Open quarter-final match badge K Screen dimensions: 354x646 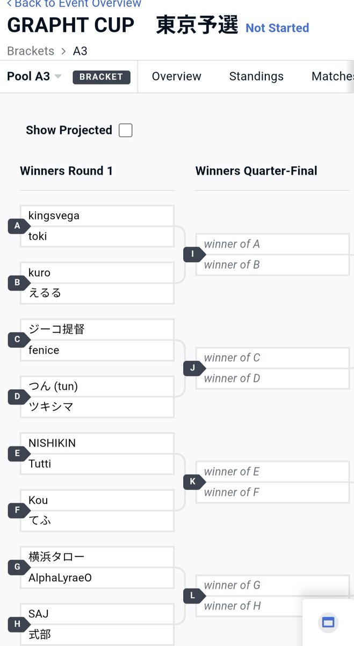[x=194, y=482]
